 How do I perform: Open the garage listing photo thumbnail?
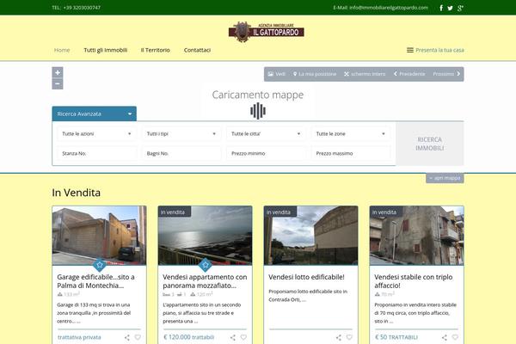pos(100,236)
